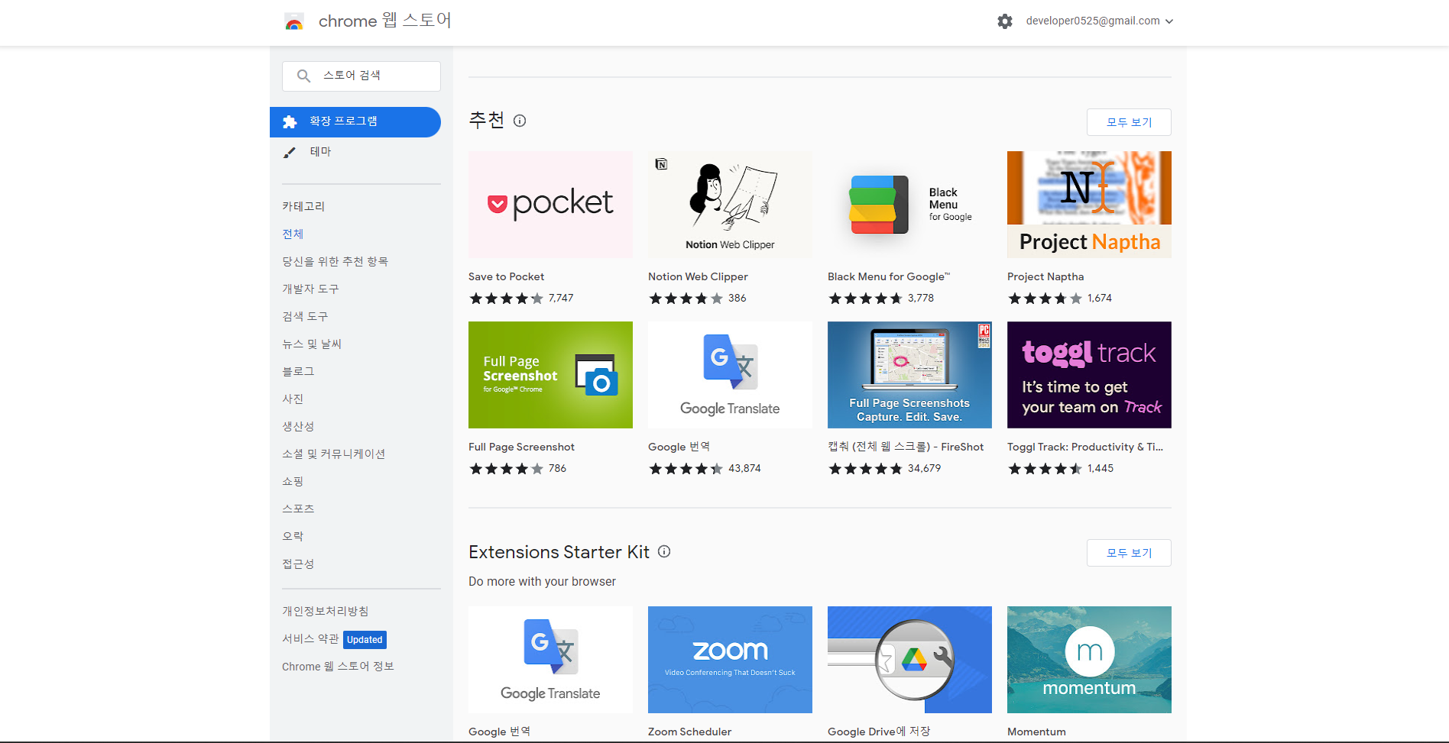Click the Notion Web Clipper title text
The width and height of the screenshot is (1449, 743).
698,276
